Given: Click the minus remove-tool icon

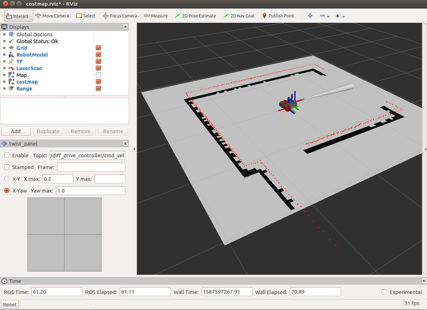Looking at the screenshot, I should [323, 16].
